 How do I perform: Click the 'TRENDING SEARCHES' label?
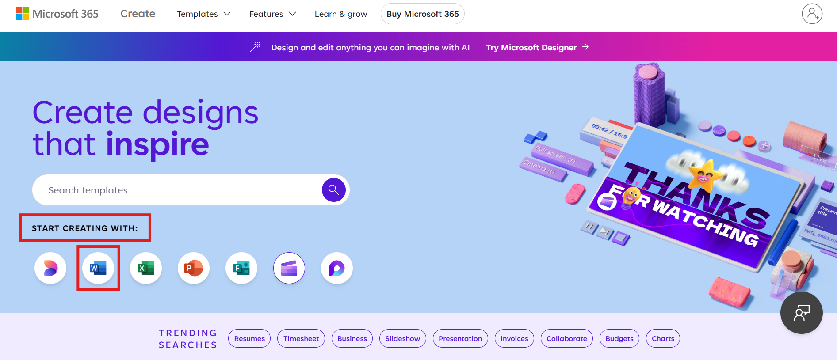coord(188,339)
